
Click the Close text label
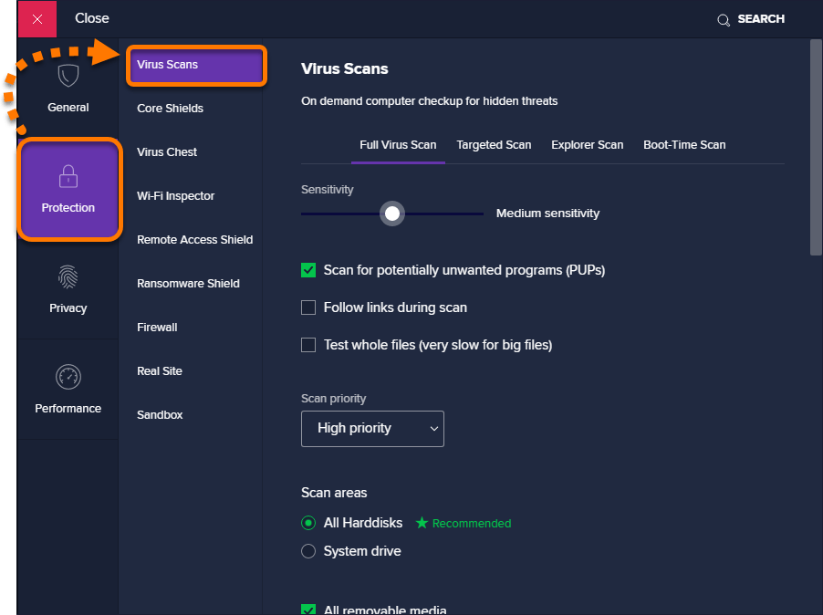92,18
